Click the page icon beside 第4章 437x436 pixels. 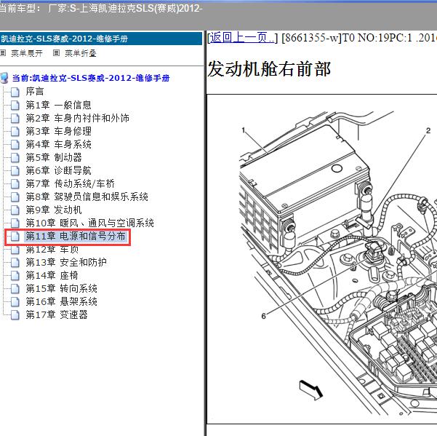pyautogui.click(x=15, y=145)
